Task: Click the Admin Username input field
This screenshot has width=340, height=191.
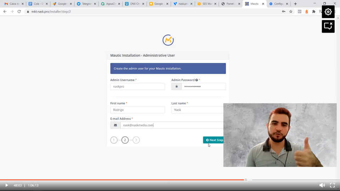Action: coord(137,87)
